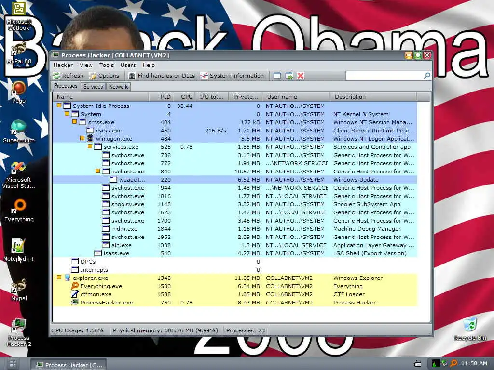494x370 pixels.
Task: Select the Supermium desktop icon
Action: click(19, 132)
